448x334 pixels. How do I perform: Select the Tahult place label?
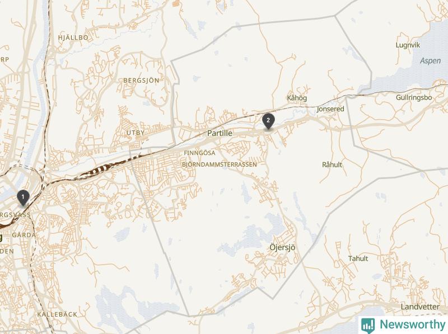point(358,258)
